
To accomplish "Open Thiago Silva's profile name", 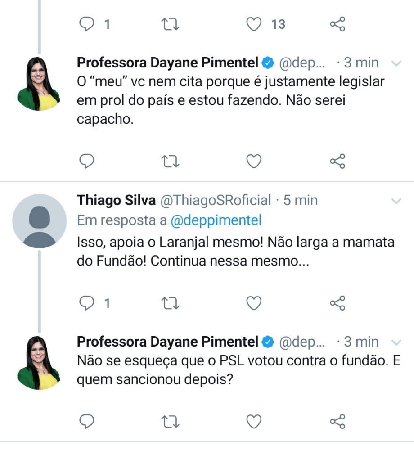I will point(117,200).
